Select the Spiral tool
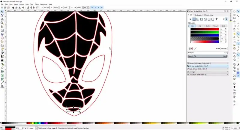Image resolution: width=240 pixels, height=130 pixels. (x=2, y=45)
